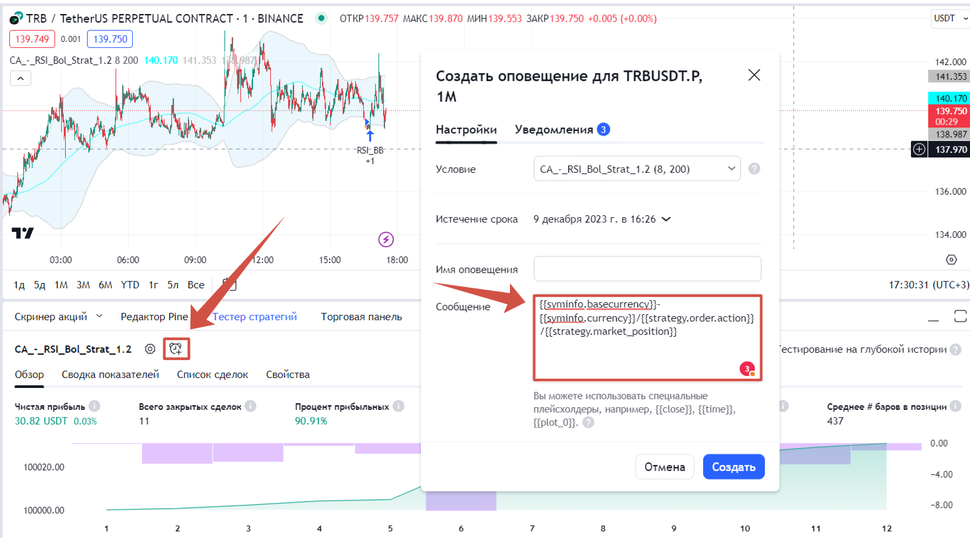Select the Свойства tab
970x538 pixels.
288,375
